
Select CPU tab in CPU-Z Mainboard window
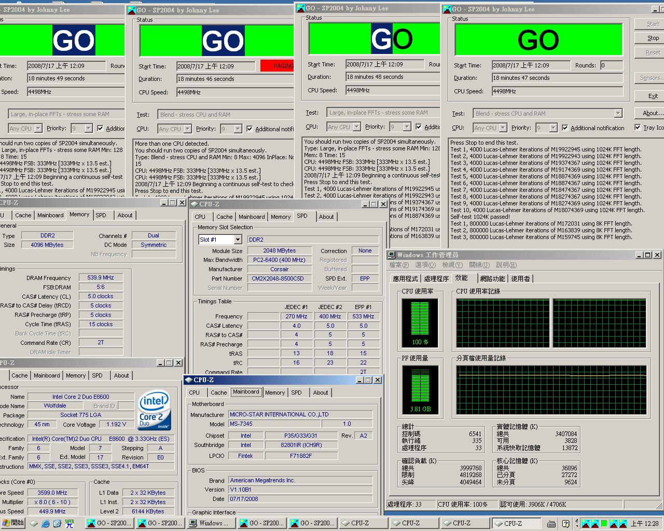195,393
